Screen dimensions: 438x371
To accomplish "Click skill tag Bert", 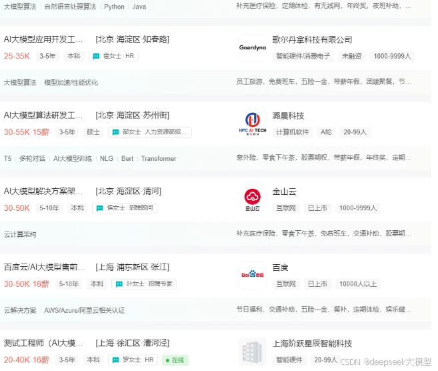I will coord(127,159).
